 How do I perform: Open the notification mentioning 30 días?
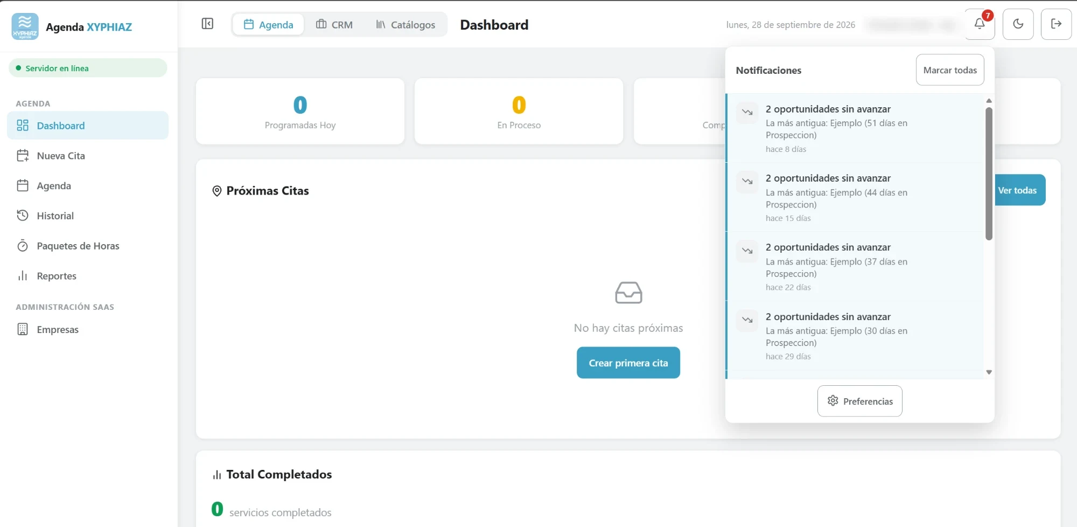[x=855, y=336]
